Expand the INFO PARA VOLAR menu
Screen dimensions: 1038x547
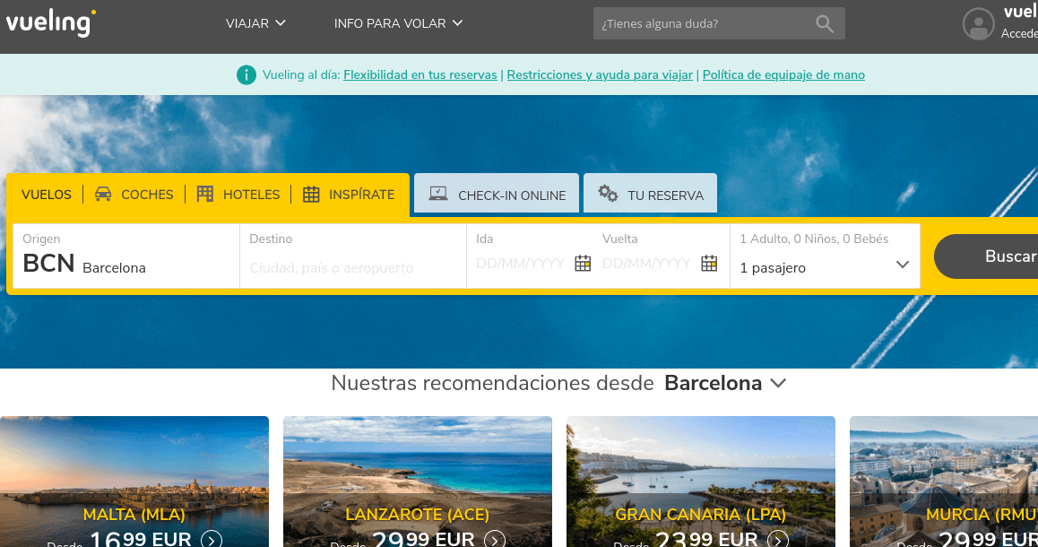click(398, 23)
